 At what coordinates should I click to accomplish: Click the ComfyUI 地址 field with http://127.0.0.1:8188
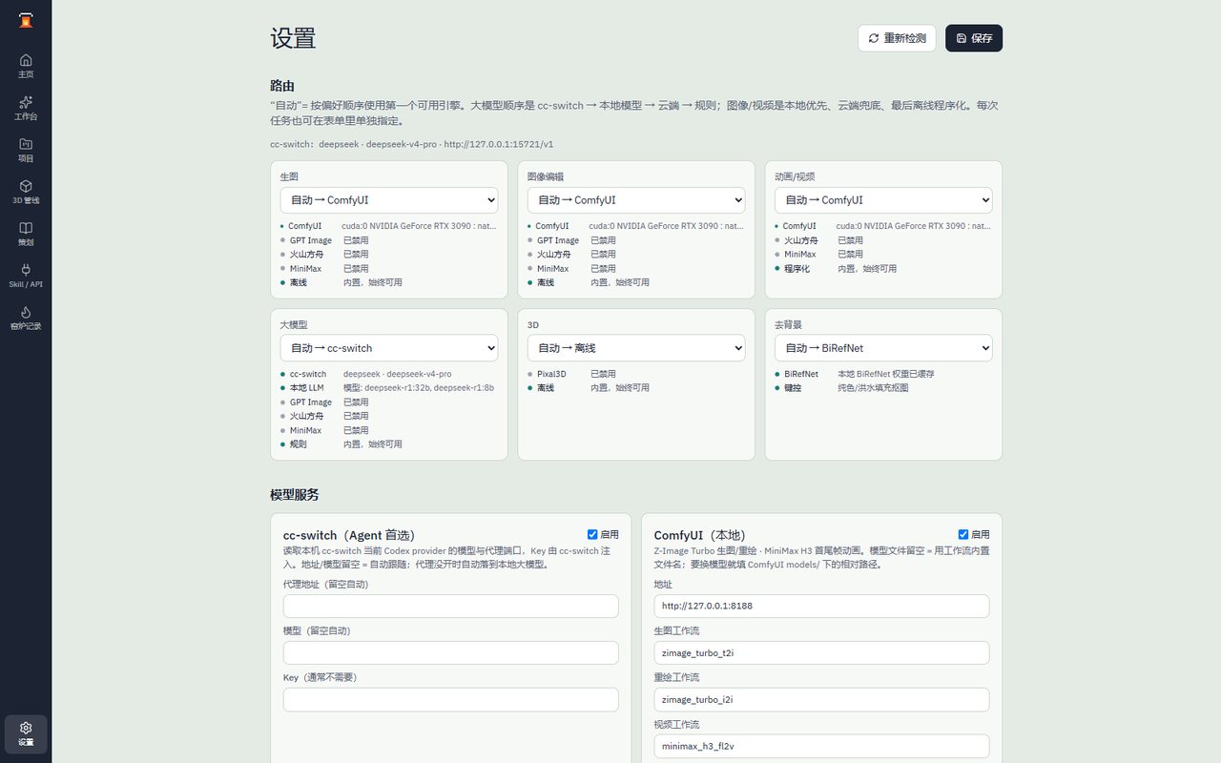pos(822,607)
